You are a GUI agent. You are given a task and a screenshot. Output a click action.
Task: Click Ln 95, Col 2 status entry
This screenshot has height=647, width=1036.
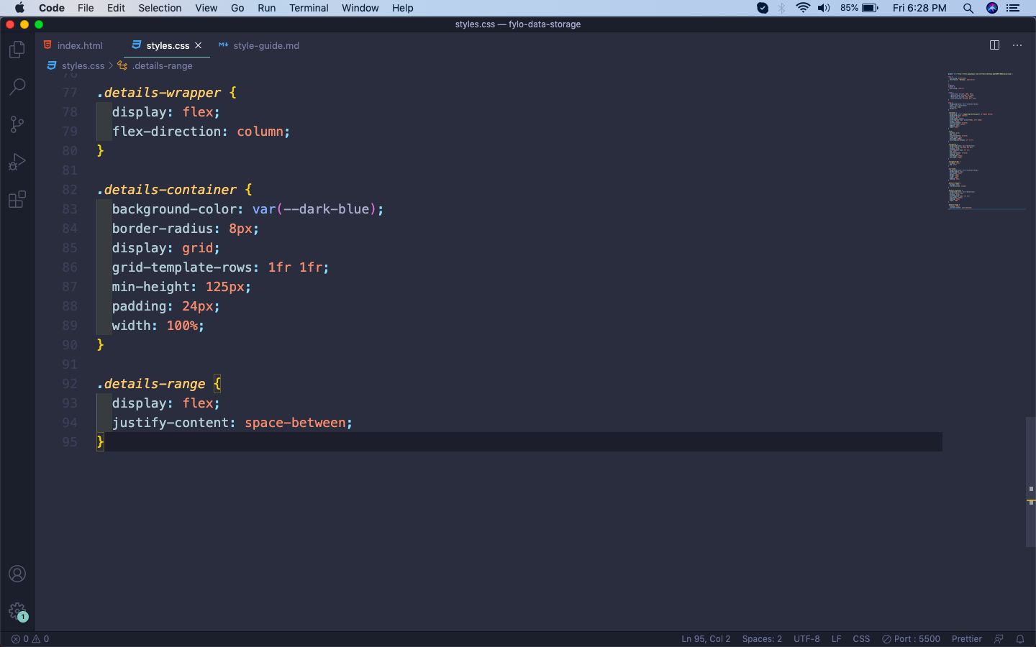706,638
